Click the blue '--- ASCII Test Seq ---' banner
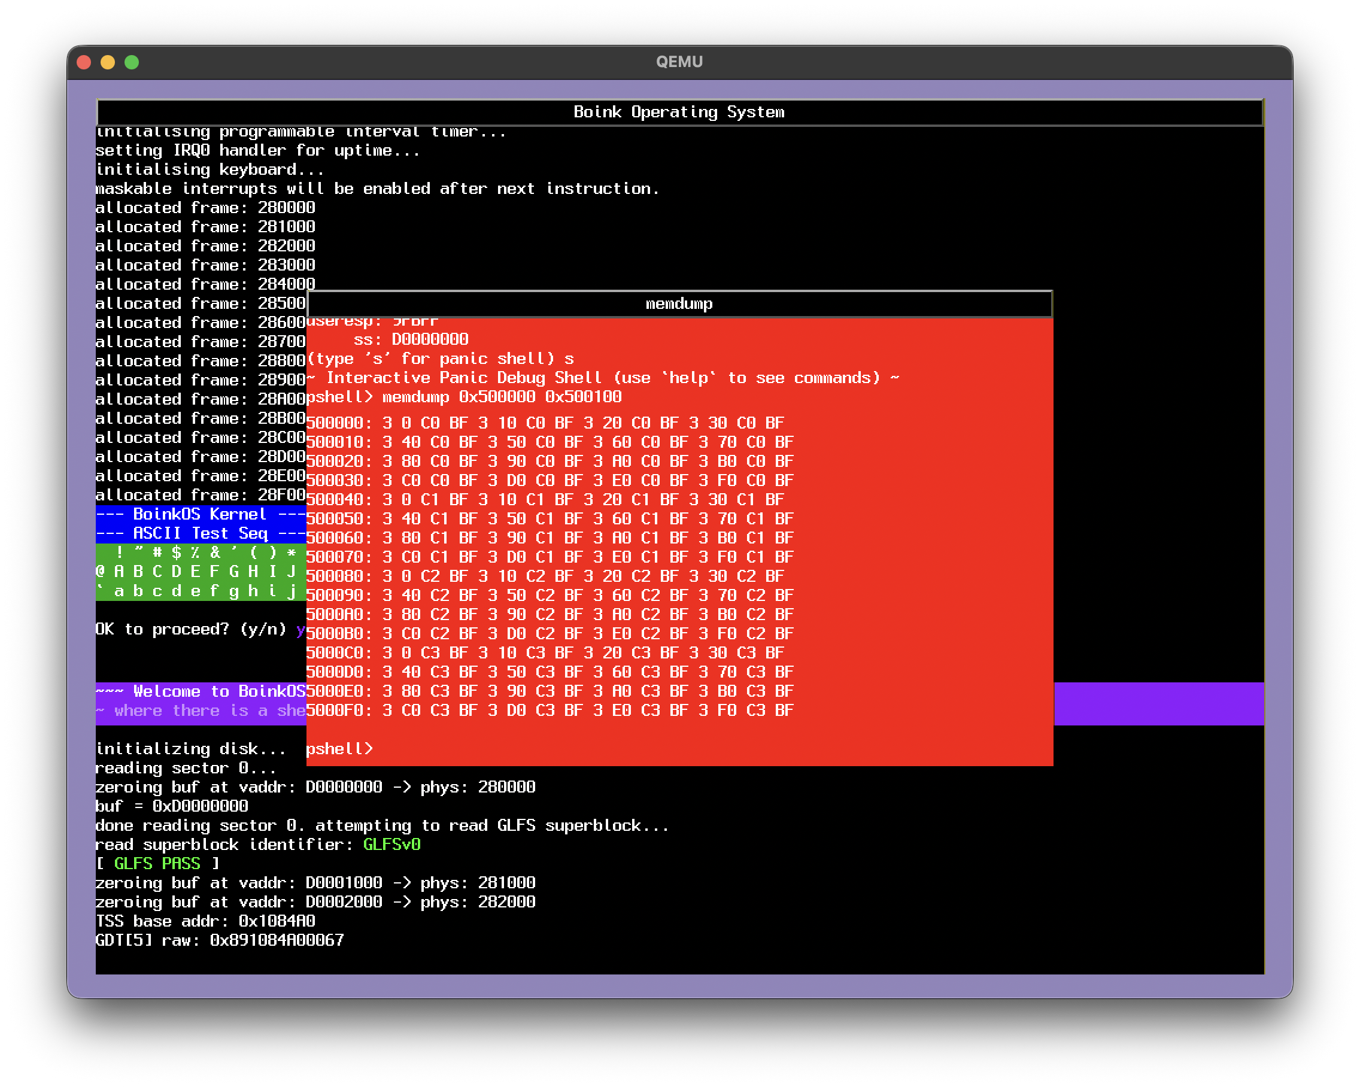This screenshot has height=1087, width=1360. point(201,533)
